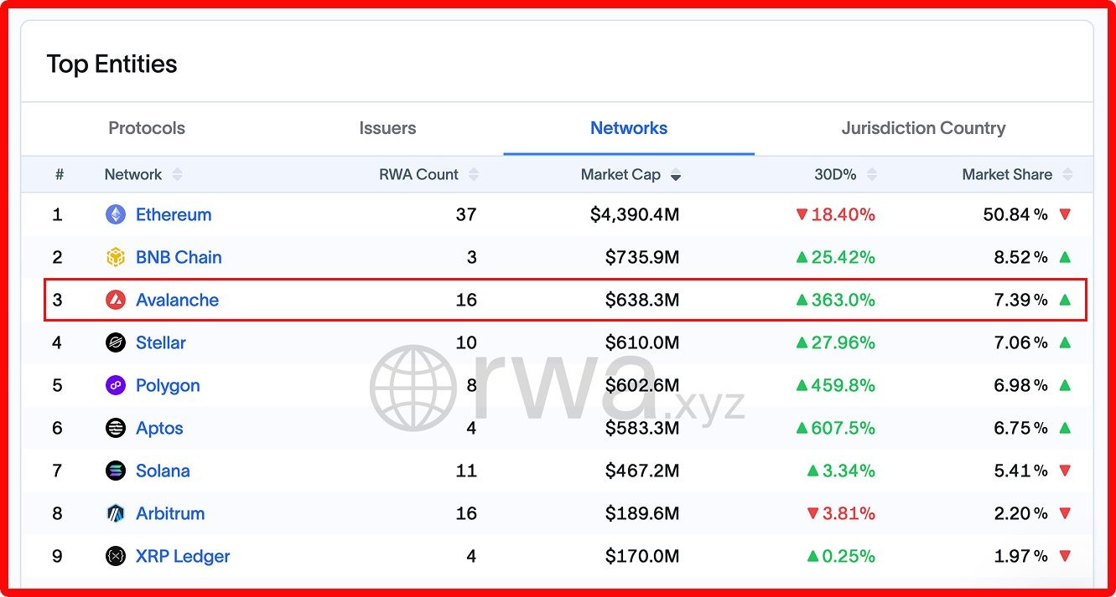1116x597 pixels.
Task: Click the # rank column header
Action: pyautogui.click(x=60, y=174)
